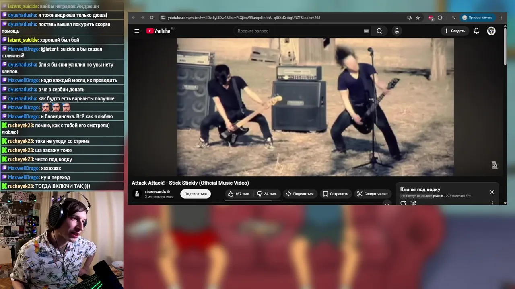Open the Chrome three-dot menu

click(x=501, y=18)
